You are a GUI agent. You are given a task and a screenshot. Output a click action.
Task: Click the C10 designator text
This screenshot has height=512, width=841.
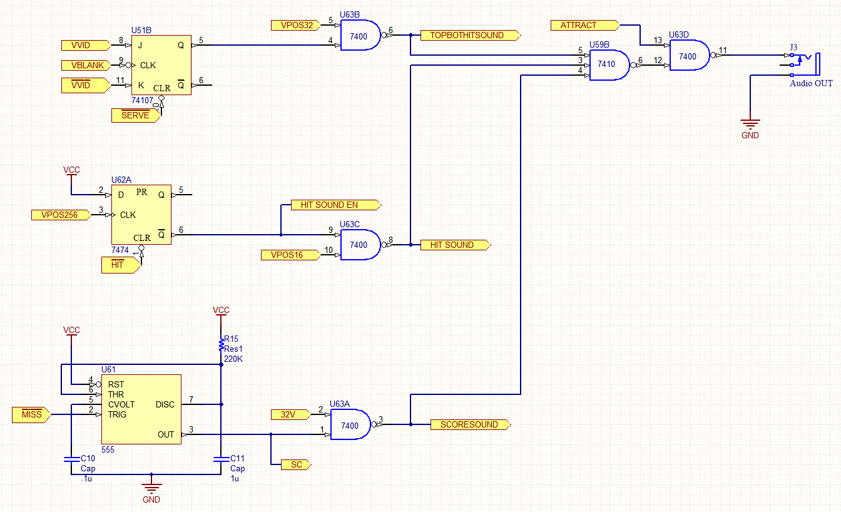point(88,459)
